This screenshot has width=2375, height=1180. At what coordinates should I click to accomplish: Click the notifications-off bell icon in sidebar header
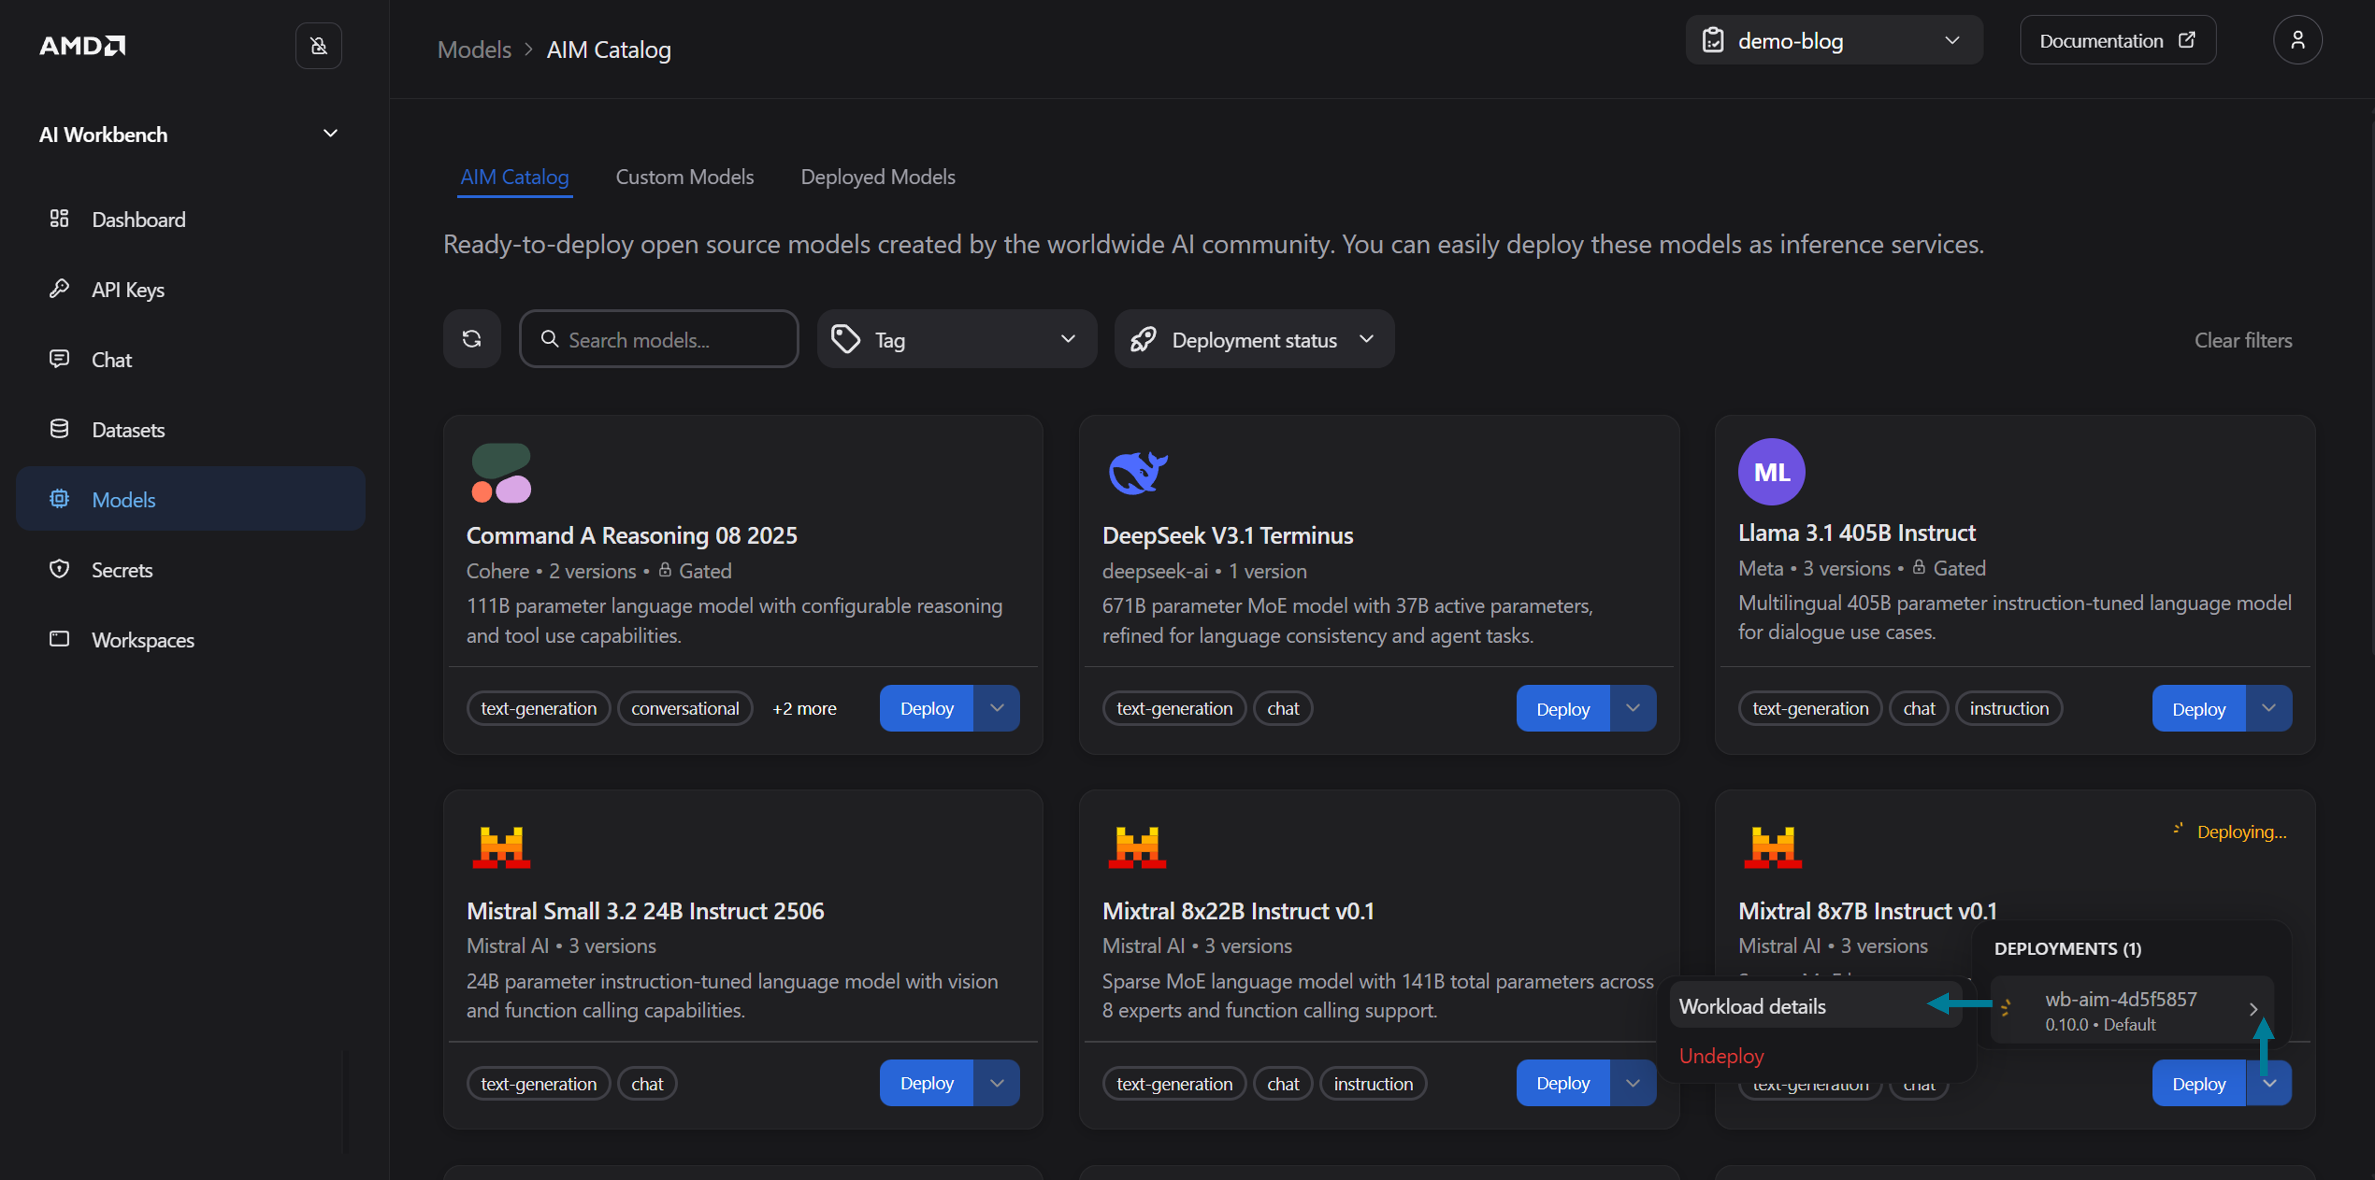pos(318,45)
